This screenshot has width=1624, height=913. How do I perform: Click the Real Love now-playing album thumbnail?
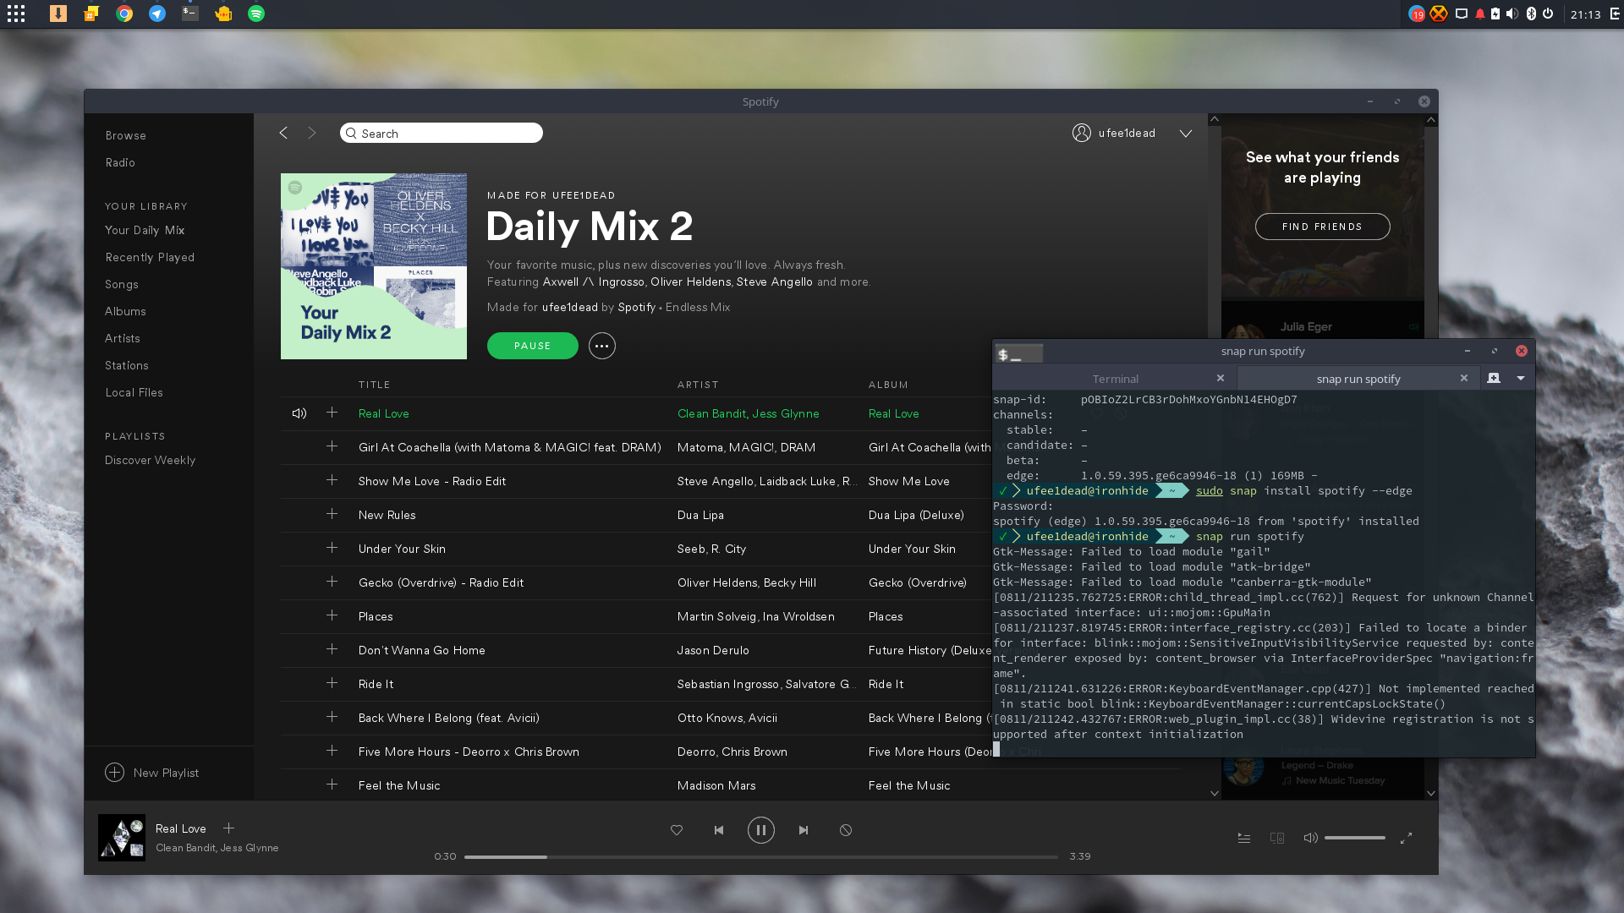click(x=122, y=838)
